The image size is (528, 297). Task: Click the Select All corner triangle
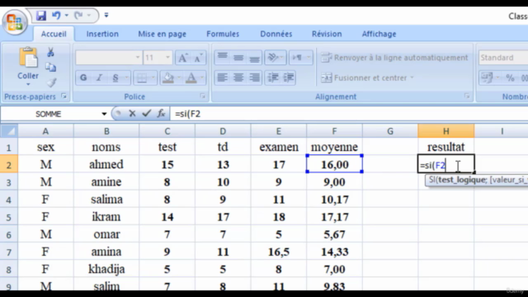9,131
